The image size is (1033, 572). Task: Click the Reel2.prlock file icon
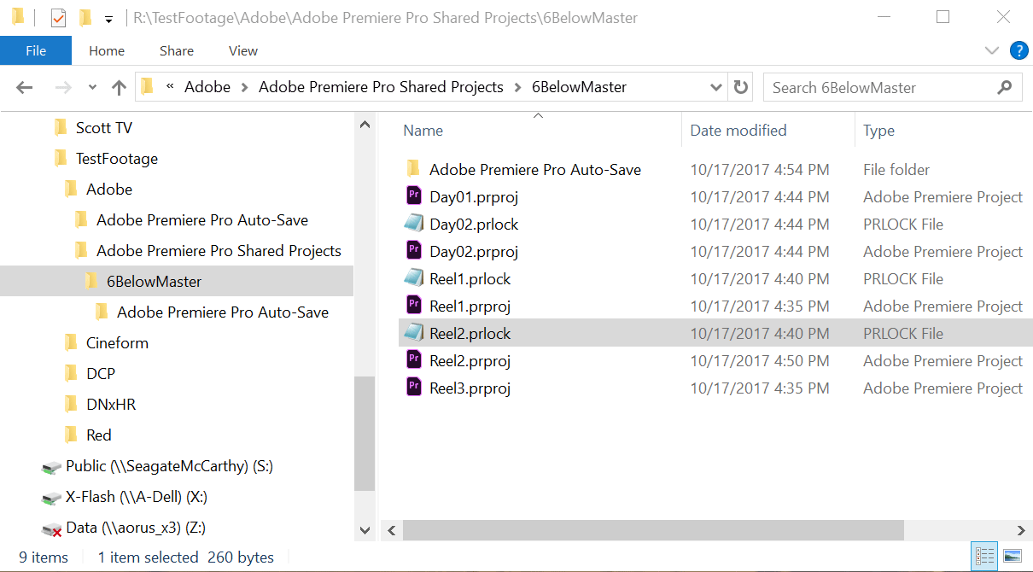pos(414,333)
